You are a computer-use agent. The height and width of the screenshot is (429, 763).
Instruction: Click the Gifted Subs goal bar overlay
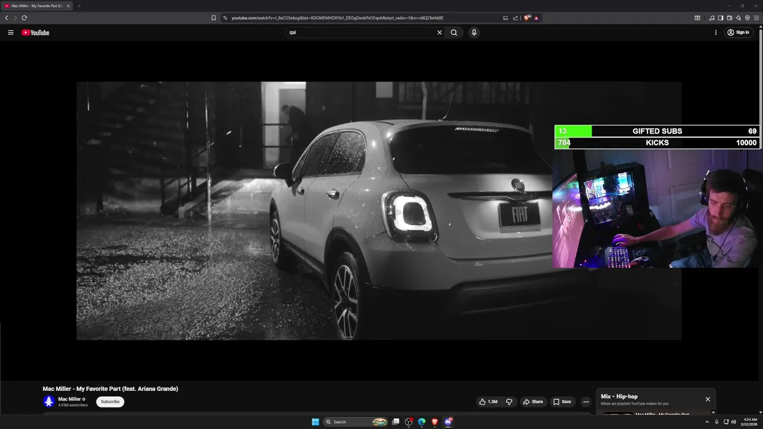click(657, 131)
